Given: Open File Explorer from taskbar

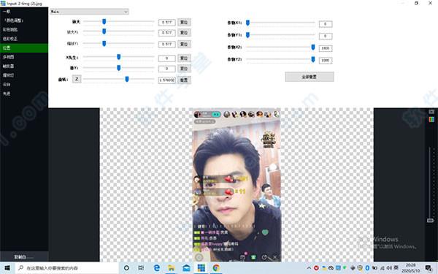Looking at the screenshot, I should (x=172, y=268).
